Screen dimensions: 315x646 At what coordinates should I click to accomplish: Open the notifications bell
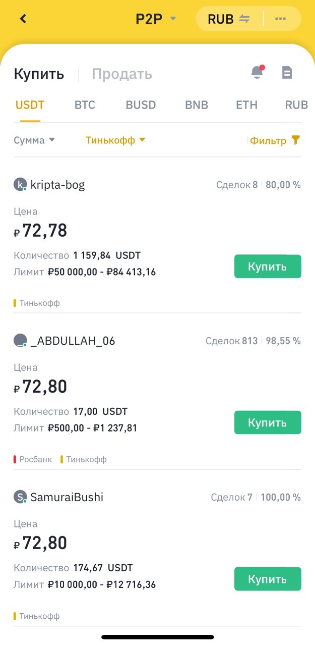257,72
